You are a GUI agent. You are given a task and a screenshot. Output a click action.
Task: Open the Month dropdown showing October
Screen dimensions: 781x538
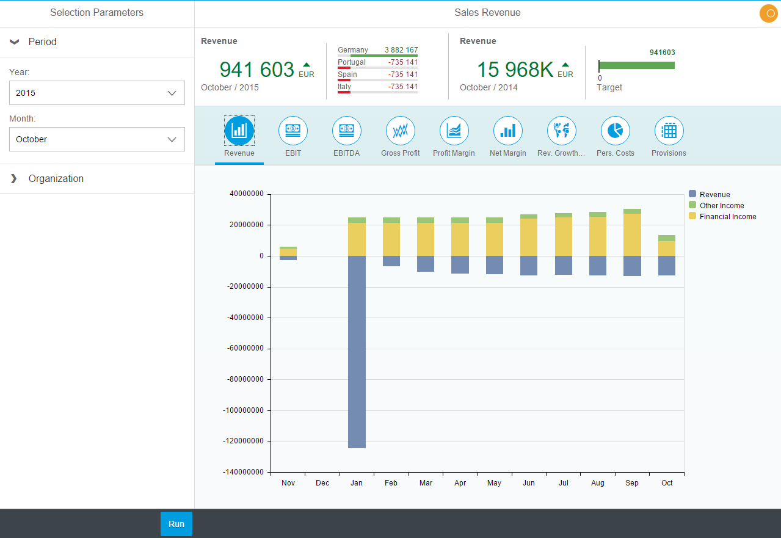coord(96,139)
